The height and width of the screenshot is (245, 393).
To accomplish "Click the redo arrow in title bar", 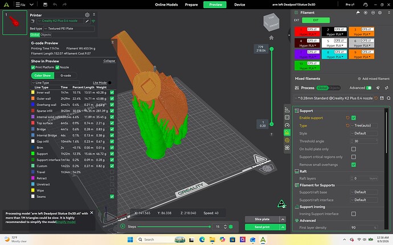I will (64, 5).
